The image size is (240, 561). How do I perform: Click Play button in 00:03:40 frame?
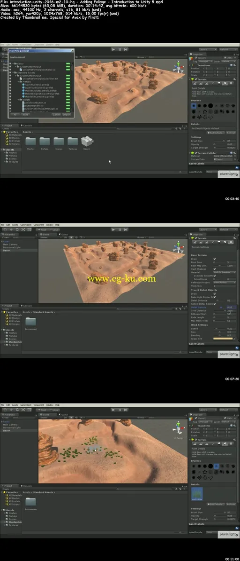coord(113,50)
